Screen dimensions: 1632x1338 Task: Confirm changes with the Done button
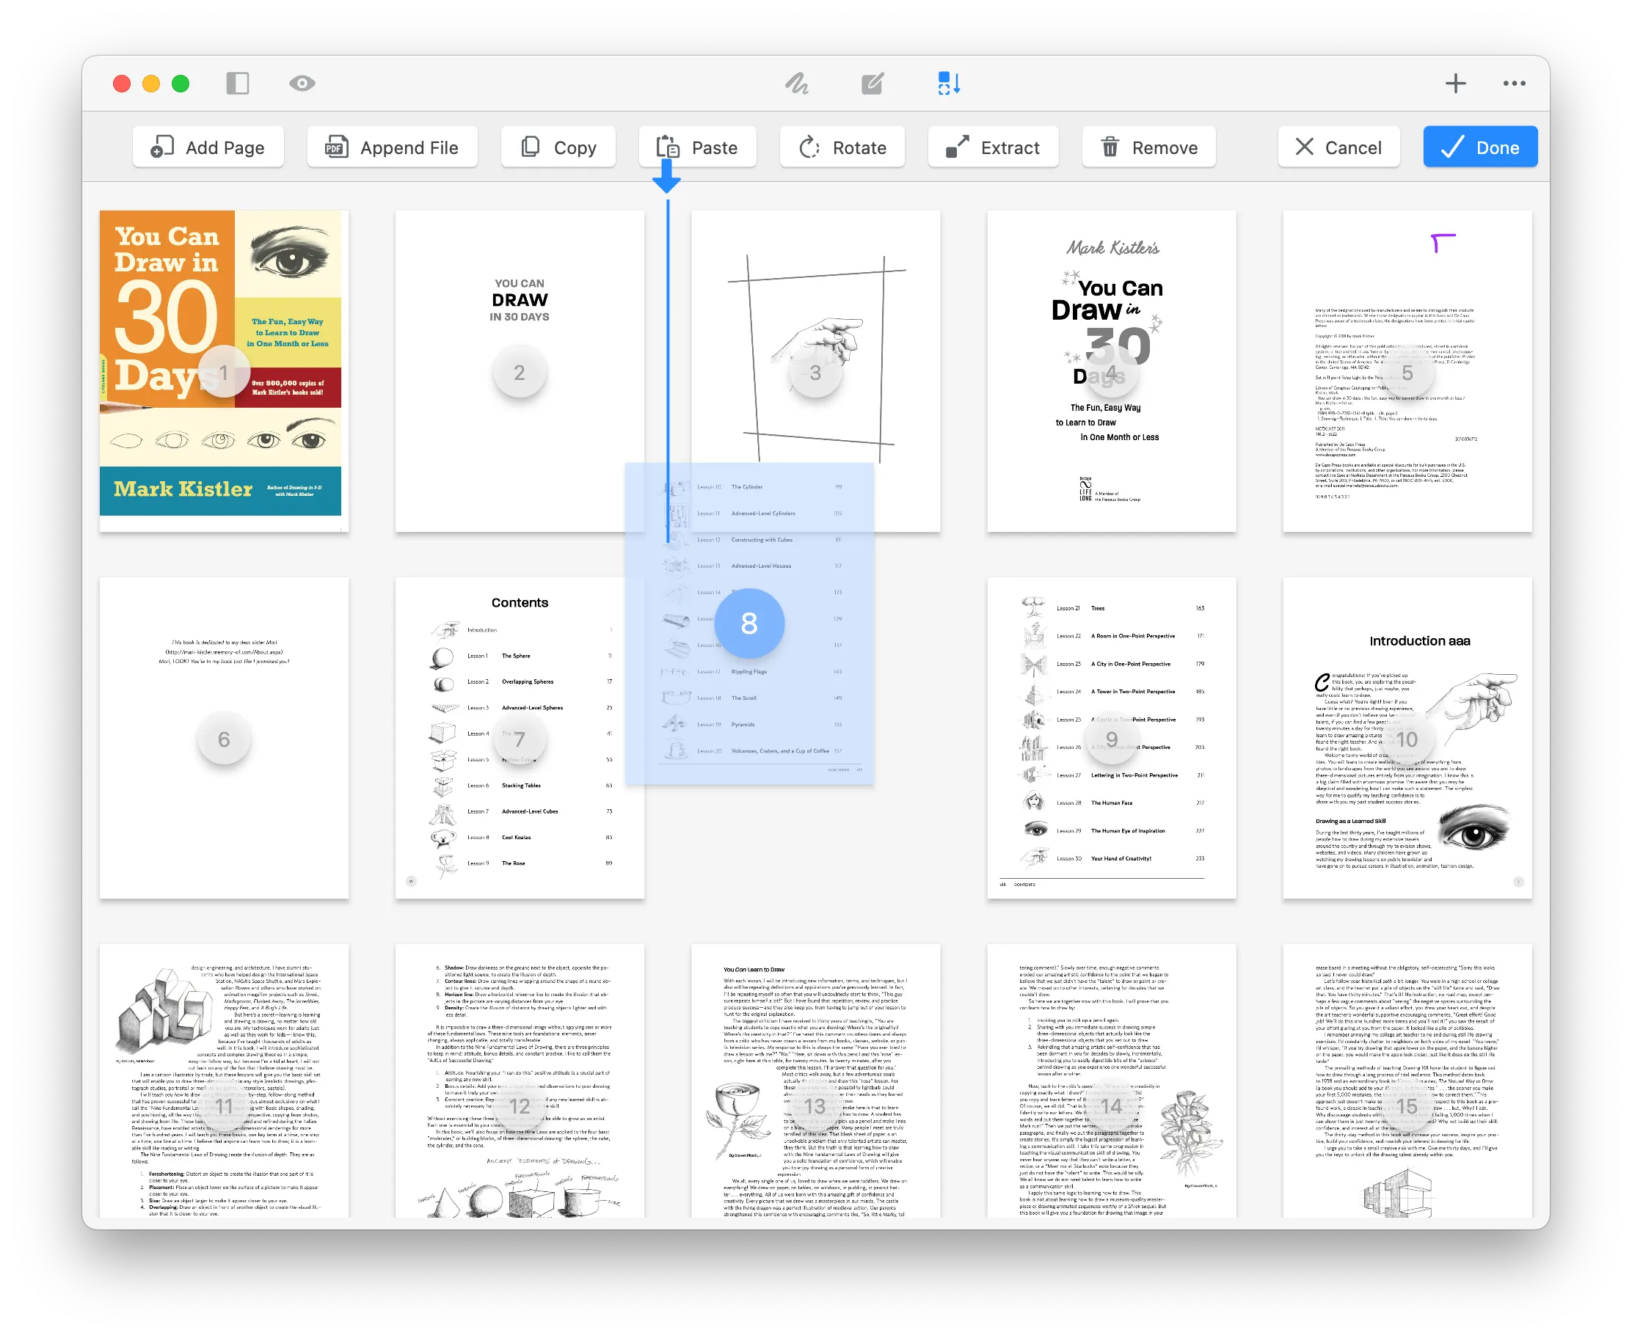[1480, 147]
